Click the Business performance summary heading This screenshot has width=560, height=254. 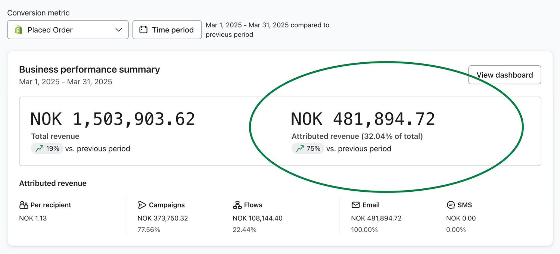[x=90, y=69]
